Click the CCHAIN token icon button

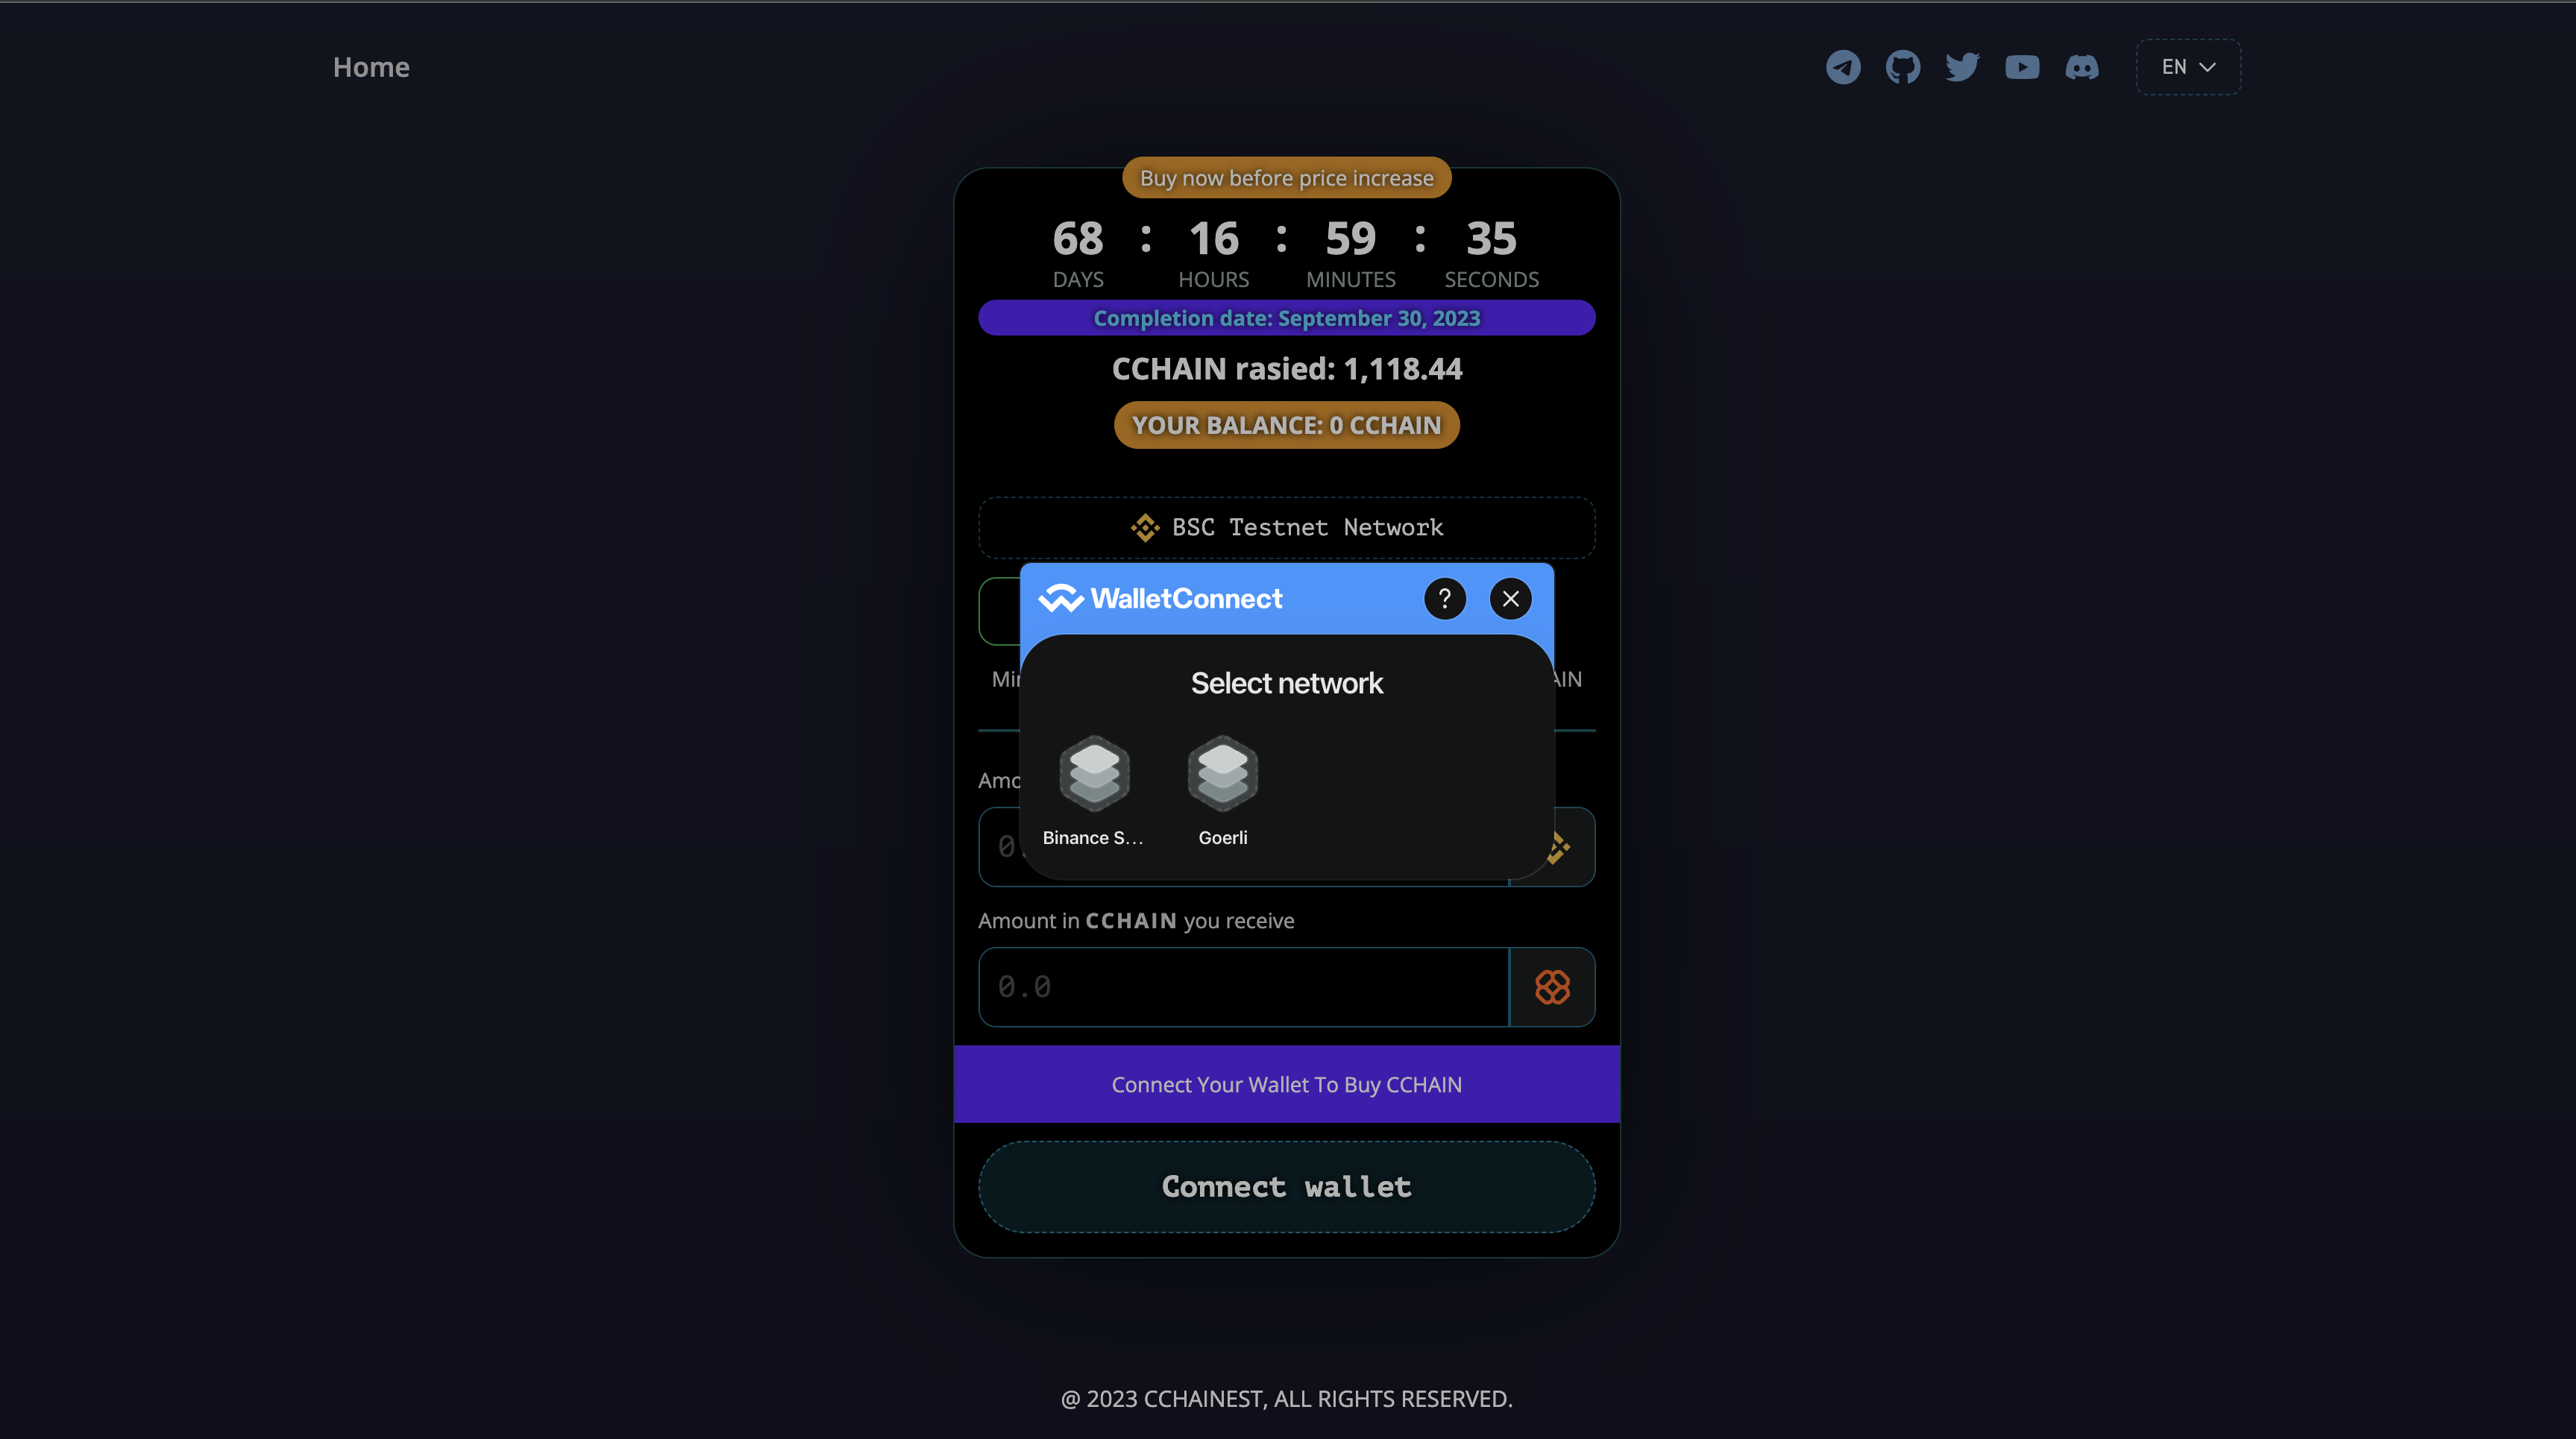(x=1551, y=986)
